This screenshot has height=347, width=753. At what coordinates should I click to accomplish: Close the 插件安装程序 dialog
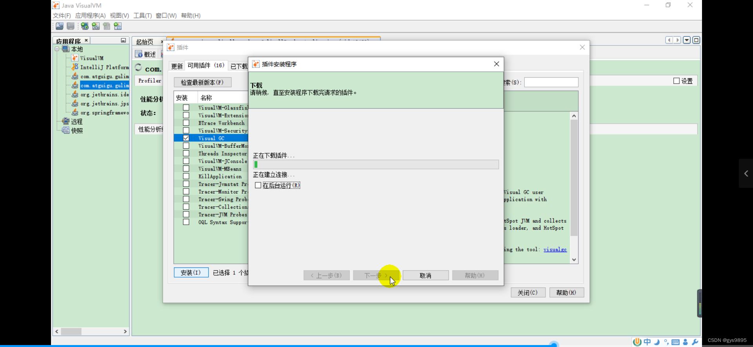pyautogui.click(x=497, y=64)
